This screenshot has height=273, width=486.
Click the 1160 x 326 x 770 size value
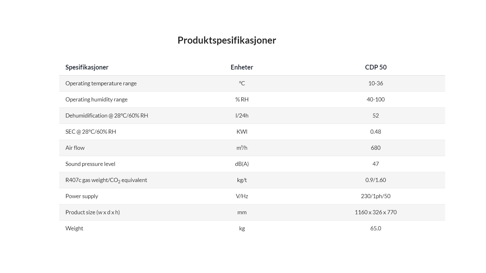376,212
